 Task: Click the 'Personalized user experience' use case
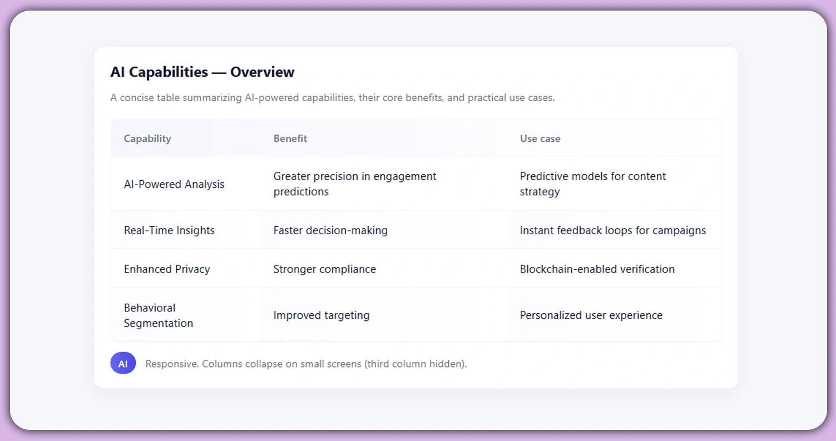(591, 315)
